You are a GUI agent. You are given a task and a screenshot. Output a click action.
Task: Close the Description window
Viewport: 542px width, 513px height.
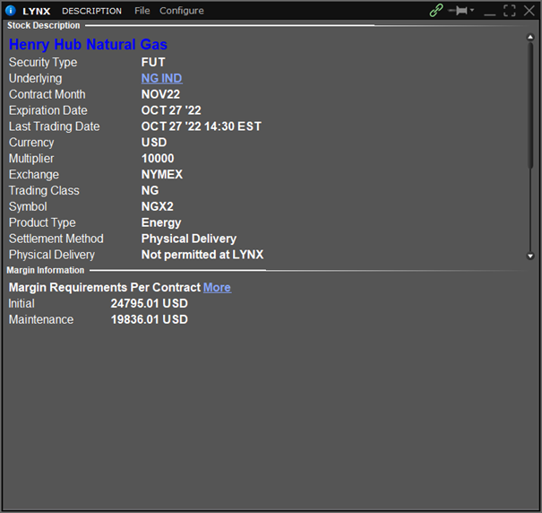[x=529, y=11]
